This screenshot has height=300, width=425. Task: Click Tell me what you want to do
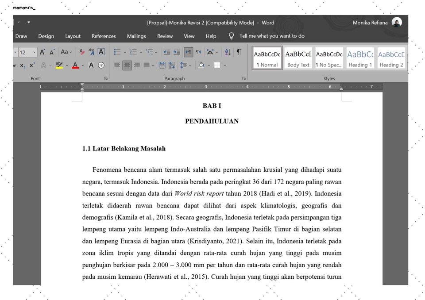pos(271,36)
